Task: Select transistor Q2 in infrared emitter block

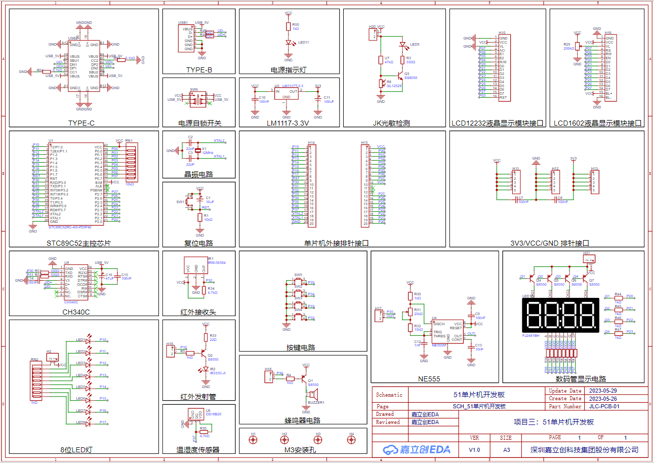Action: click(203, 354)
